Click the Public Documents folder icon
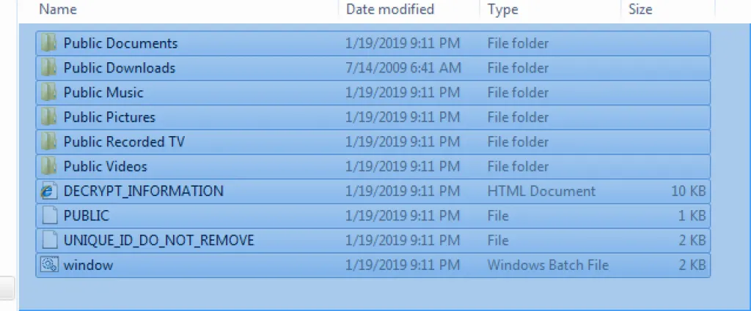The width and height of the screenshot is (751, 311). coord(49,43)
